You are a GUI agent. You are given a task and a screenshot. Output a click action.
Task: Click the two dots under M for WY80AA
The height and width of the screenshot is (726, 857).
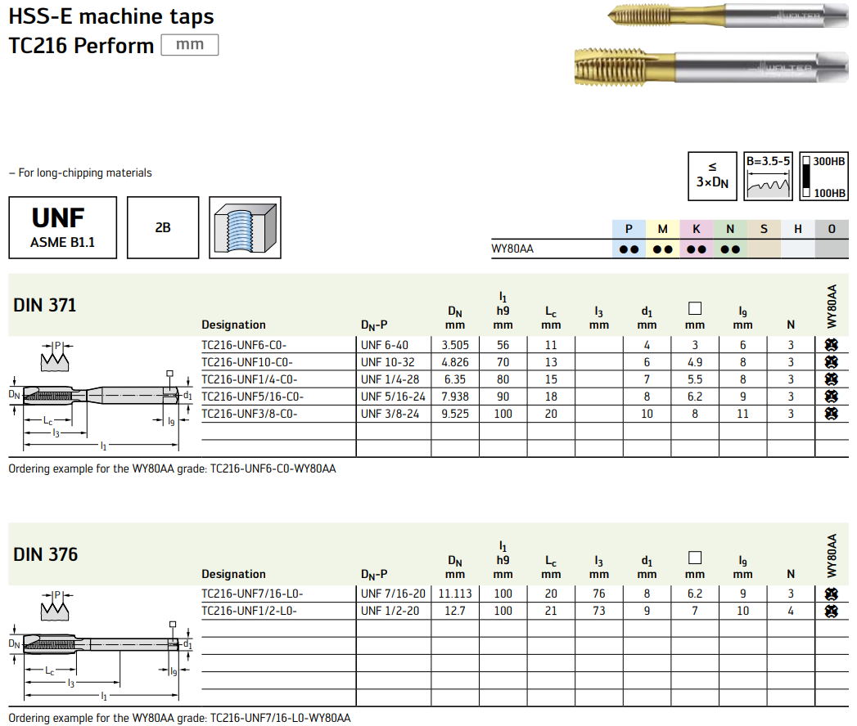(x=662, y=249)
